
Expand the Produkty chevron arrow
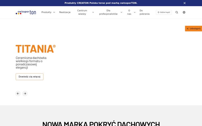pos(54,12)
